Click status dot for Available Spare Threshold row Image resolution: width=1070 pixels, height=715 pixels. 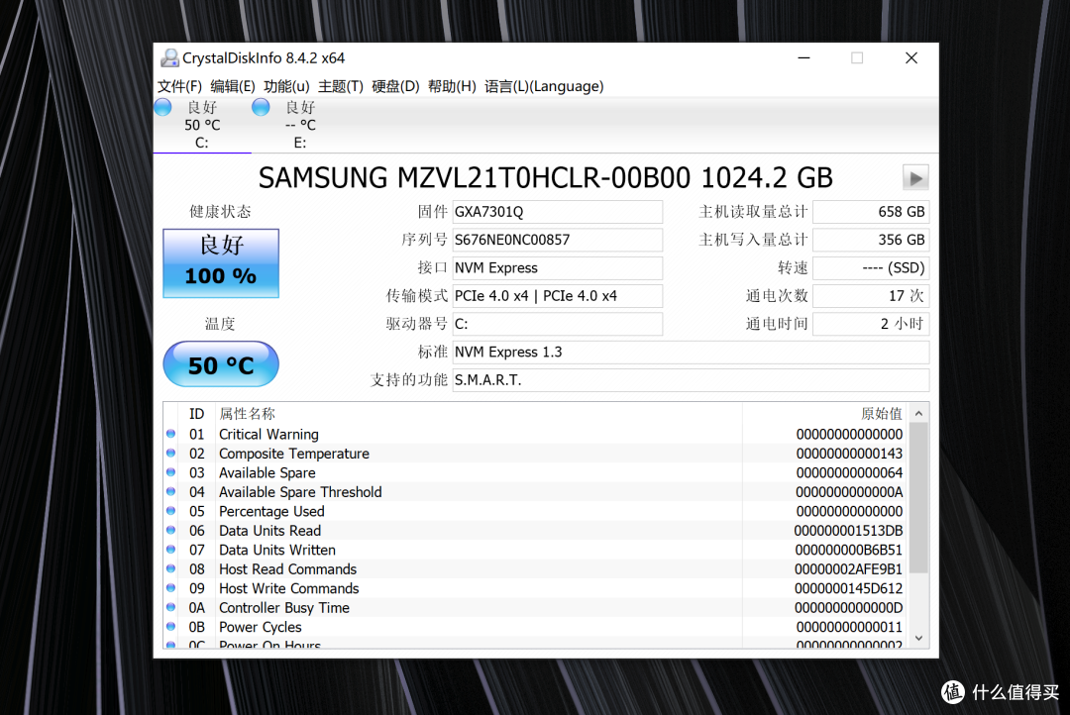click(170, 491)
